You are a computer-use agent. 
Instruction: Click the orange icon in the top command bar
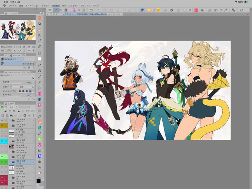(149, 10)
